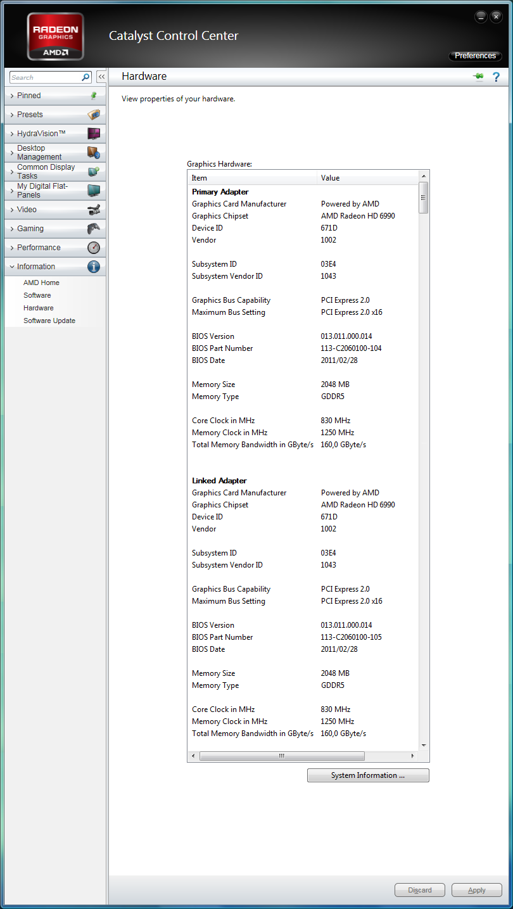Click the My Digital Flat-Panels monitor icon

click(x=94, y=191)
